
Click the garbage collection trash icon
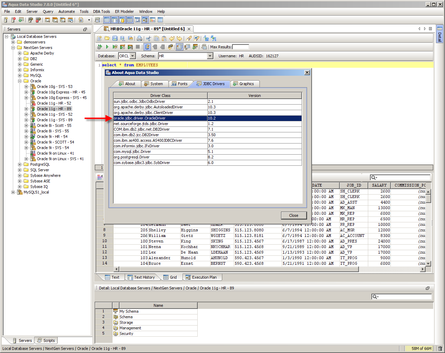[x=440, y=348]
